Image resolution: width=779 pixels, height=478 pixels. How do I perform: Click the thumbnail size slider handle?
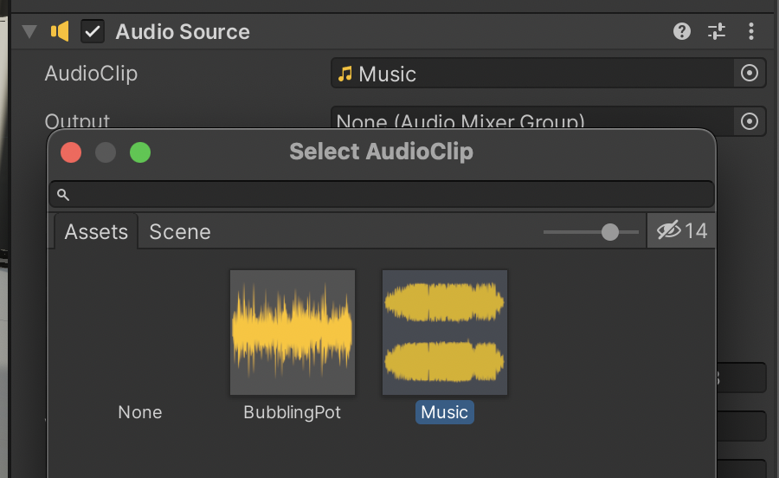point(610,232)
